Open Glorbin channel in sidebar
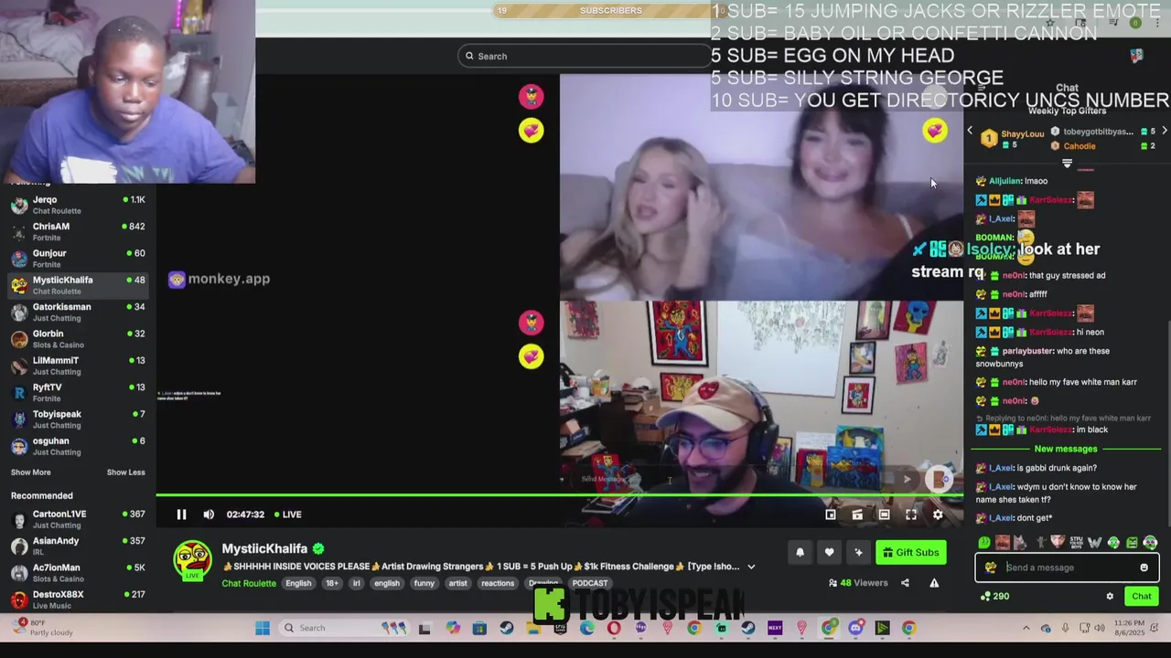 coord(78,338)
